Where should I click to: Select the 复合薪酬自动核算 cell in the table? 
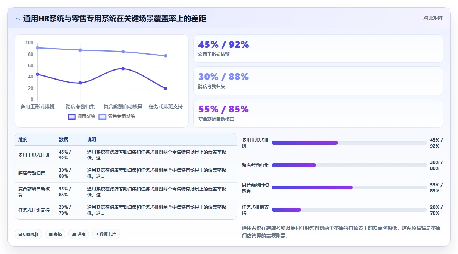point(34,192)
